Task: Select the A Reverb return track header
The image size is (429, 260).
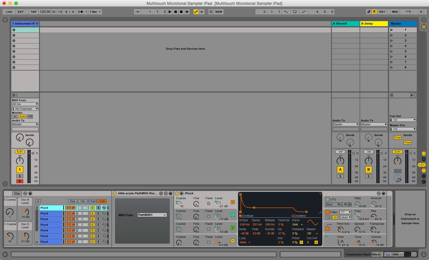Action: 346,24
